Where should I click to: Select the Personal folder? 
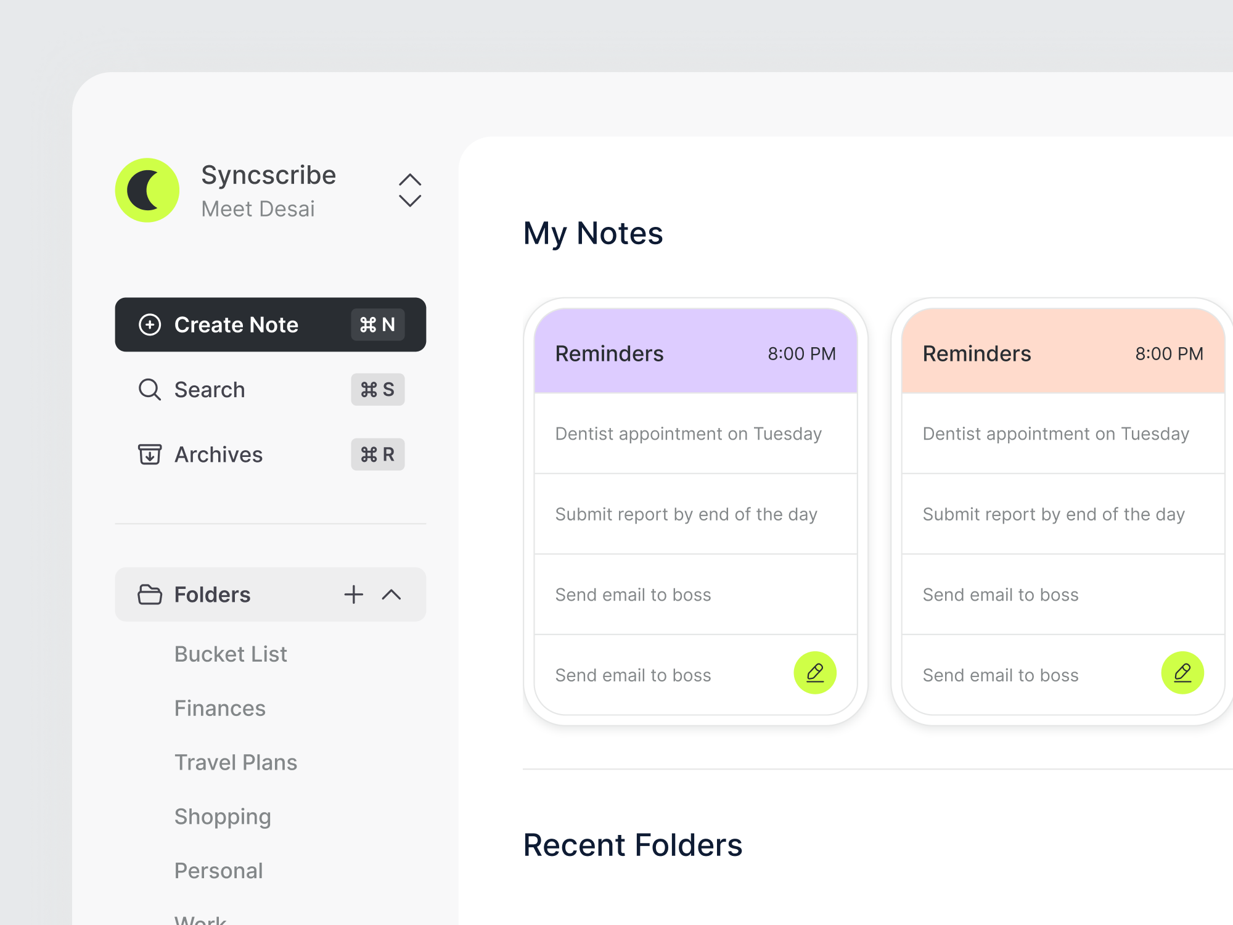(218, 871)
